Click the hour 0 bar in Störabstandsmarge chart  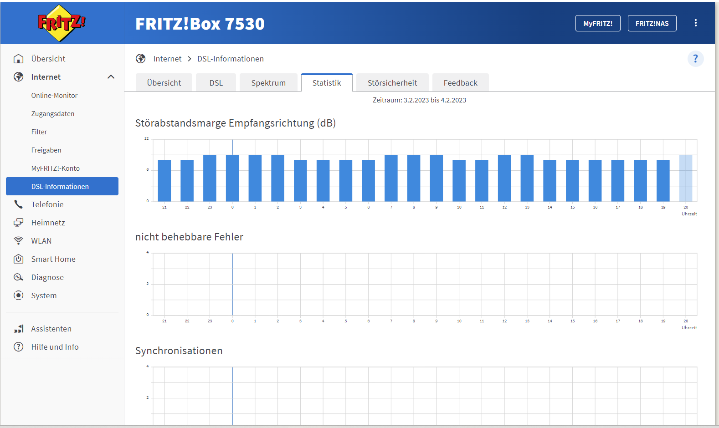pyautogui.click(x=232, y=178)
